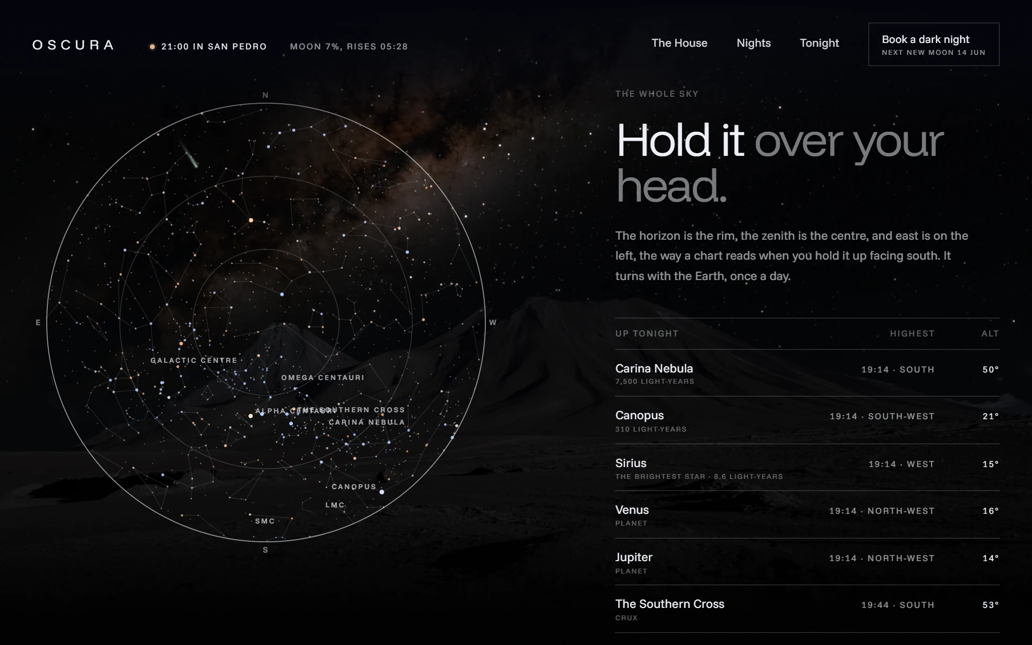This screenshot has width=1032, height=645.
Task: Select the Carina Nebula row
Action: click(x=807, y=373)
